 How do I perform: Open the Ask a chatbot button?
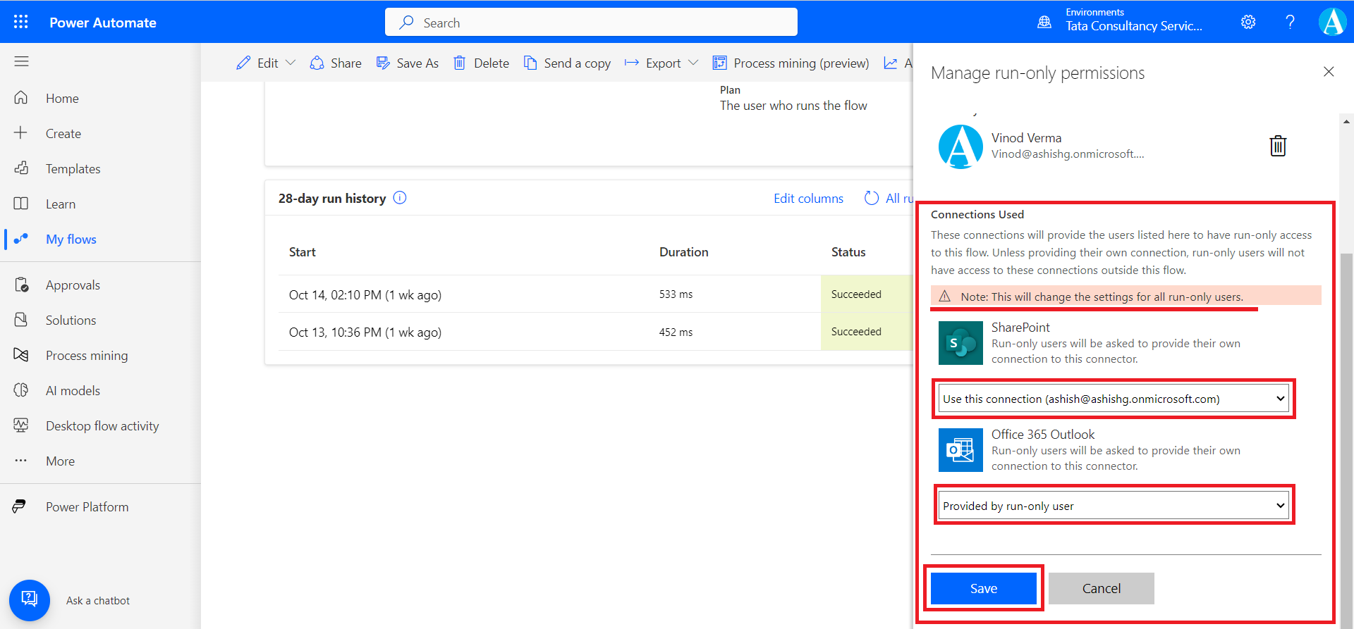[30, 599]
